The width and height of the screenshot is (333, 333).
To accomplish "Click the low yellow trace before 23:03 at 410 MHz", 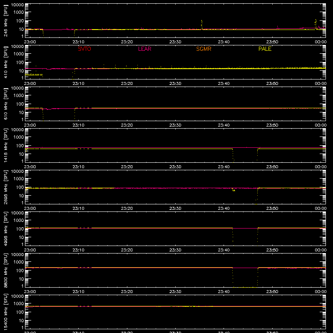I will click(x=34, y=75).
